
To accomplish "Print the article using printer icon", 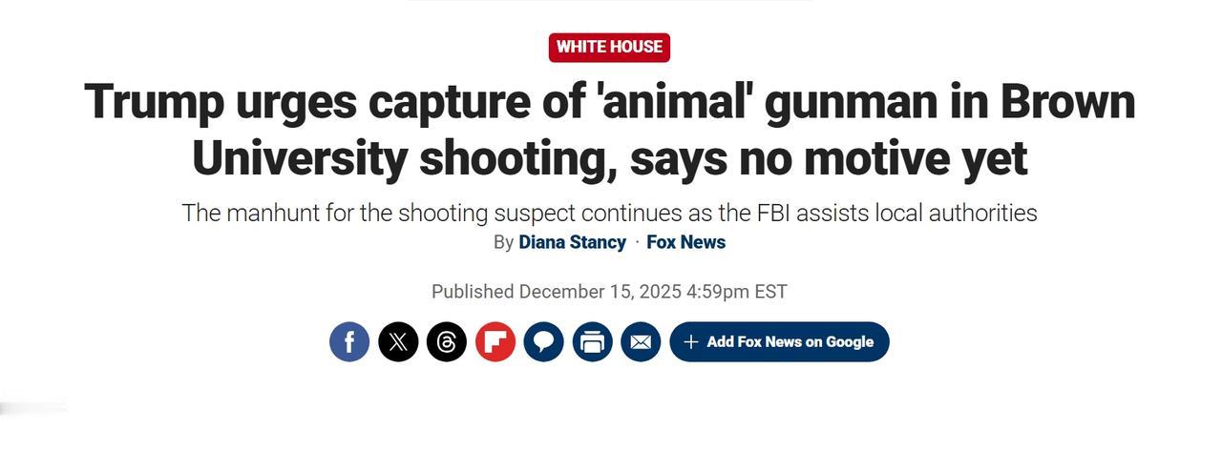I will pyautogui.click(x=592, y=341).
